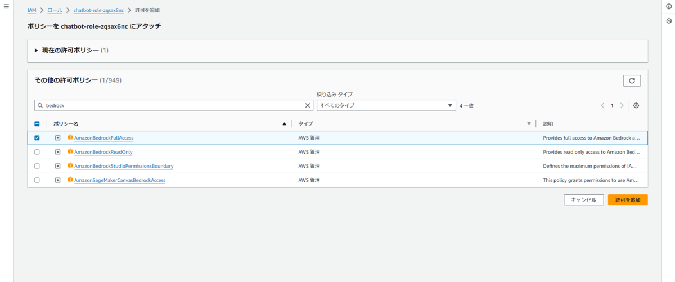The height and width of the screenshot is (282, 675).
Task: Click AWS 管理 type in AmazonSageMakerCanvasBedrockAccess row
Action: (309, 180)
